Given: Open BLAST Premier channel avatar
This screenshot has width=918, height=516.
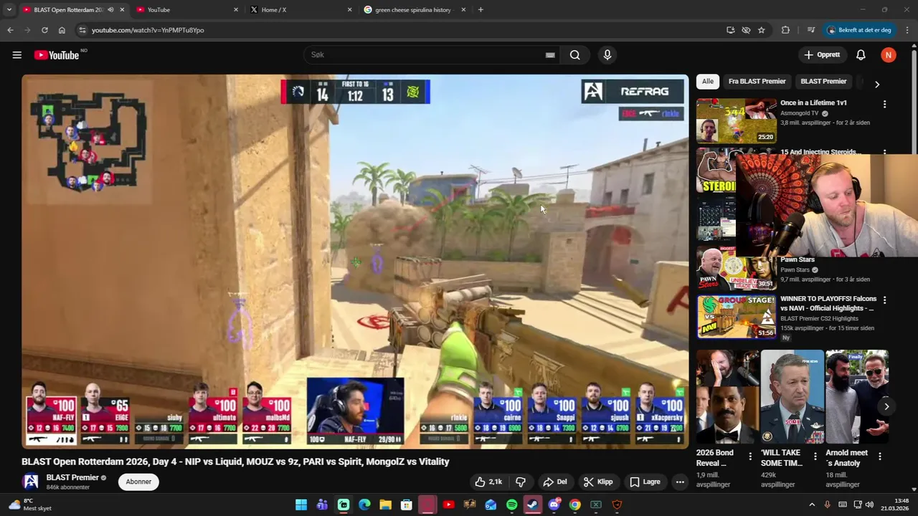Looking at the screenshot, I should tap(30, 482).
